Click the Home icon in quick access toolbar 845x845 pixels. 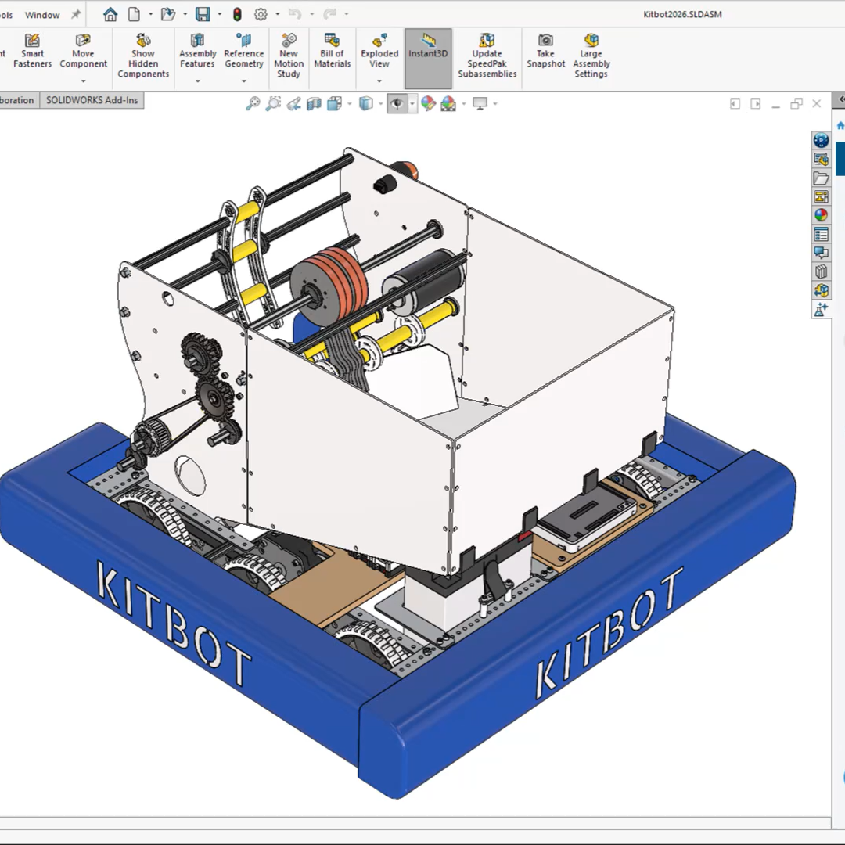point(110,14)
